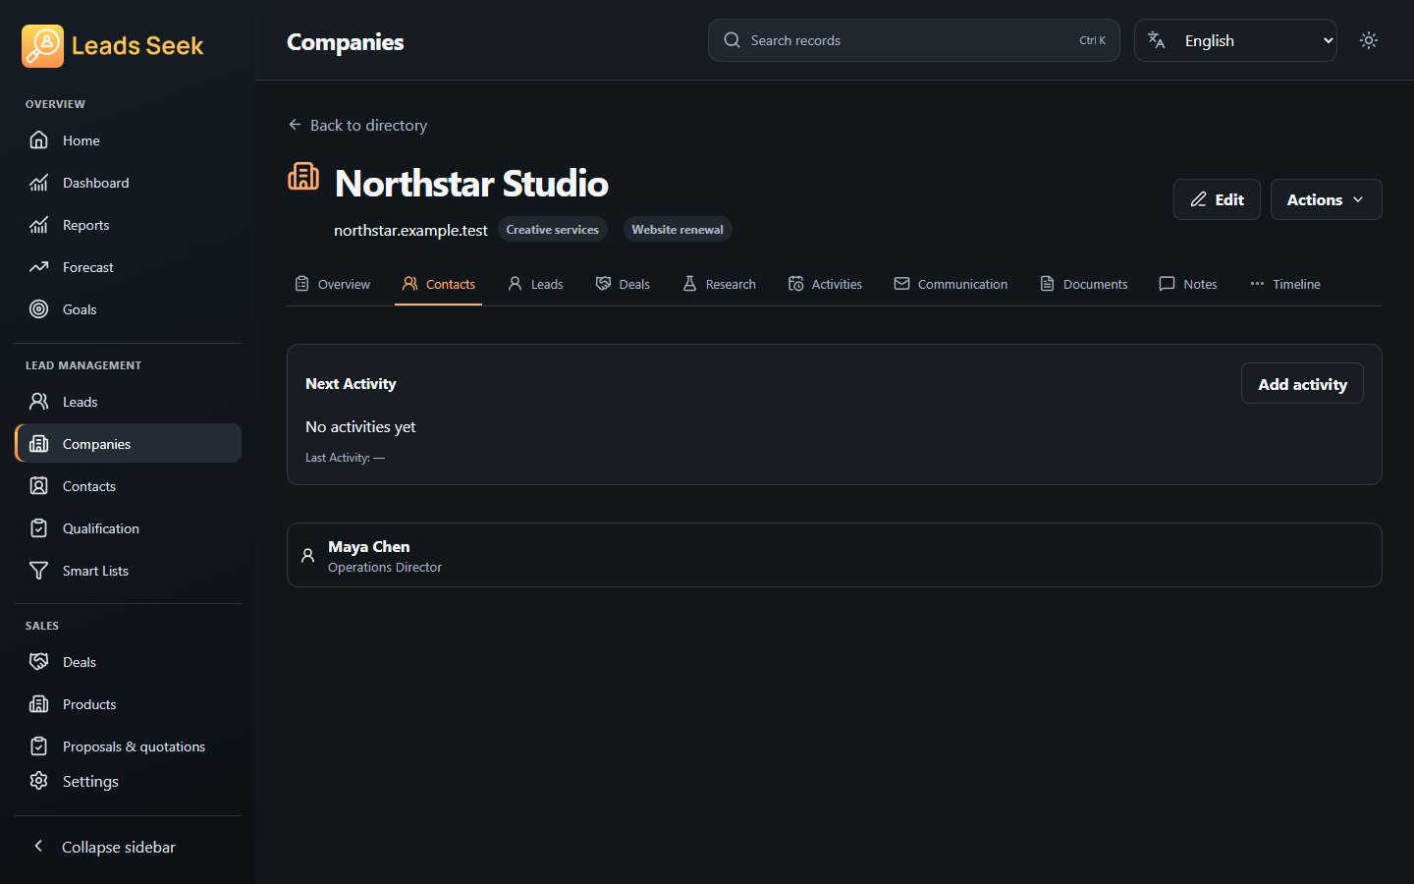This screenshot has height=884, width=1414.
Task: Open Deals in the Sales sidebar
Action: click(128, 662)
